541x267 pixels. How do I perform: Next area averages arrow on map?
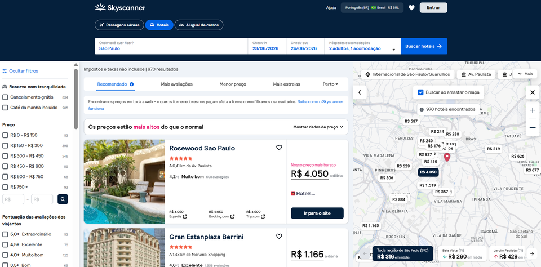coord(532,253)
